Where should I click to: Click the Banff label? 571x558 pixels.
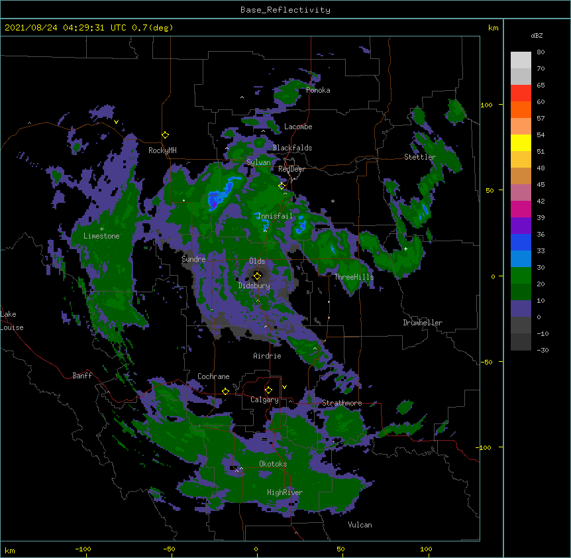click(x=82, y=376)
